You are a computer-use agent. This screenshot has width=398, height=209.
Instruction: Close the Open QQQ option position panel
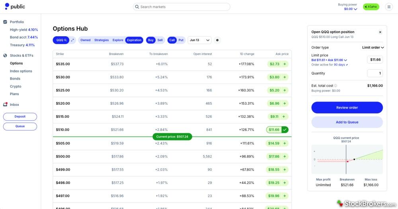tap(380, 32)
